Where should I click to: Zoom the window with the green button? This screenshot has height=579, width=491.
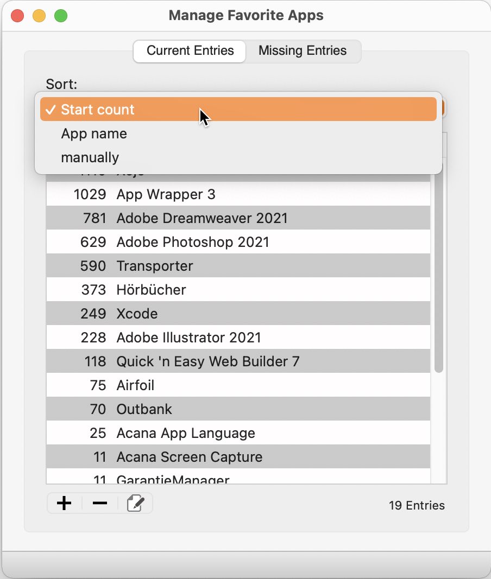[61, 16]
